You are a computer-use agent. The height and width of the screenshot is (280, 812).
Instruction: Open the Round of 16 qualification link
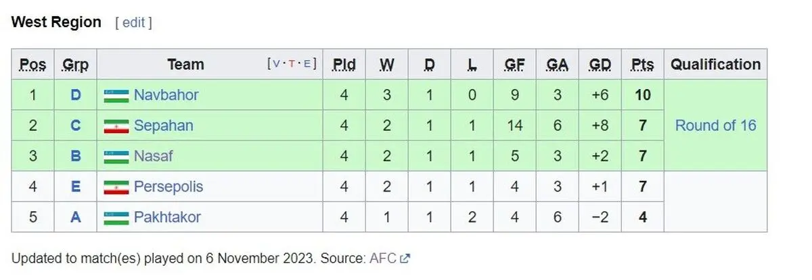(x=716, y=125)
